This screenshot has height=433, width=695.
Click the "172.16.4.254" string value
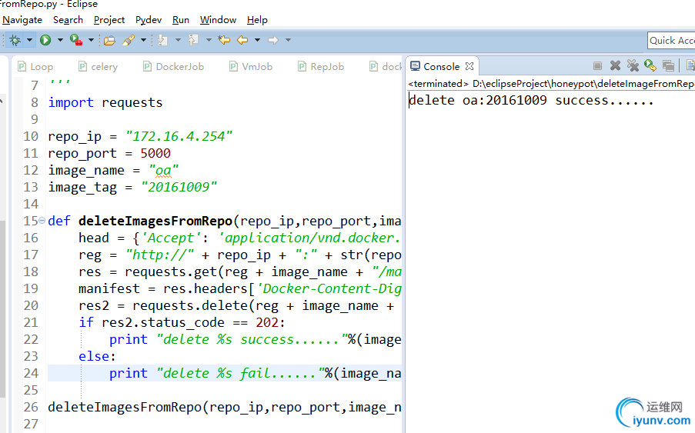[x=179, y=136]
